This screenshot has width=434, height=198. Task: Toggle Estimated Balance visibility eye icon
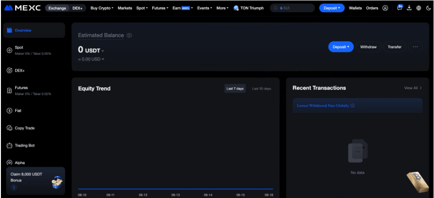point(129,35)
